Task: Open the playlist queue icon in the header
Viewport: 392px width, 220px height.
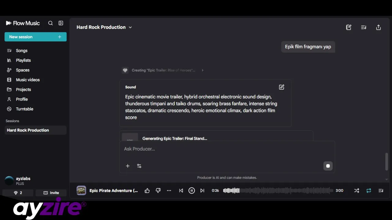Action: tap(364, 27)
